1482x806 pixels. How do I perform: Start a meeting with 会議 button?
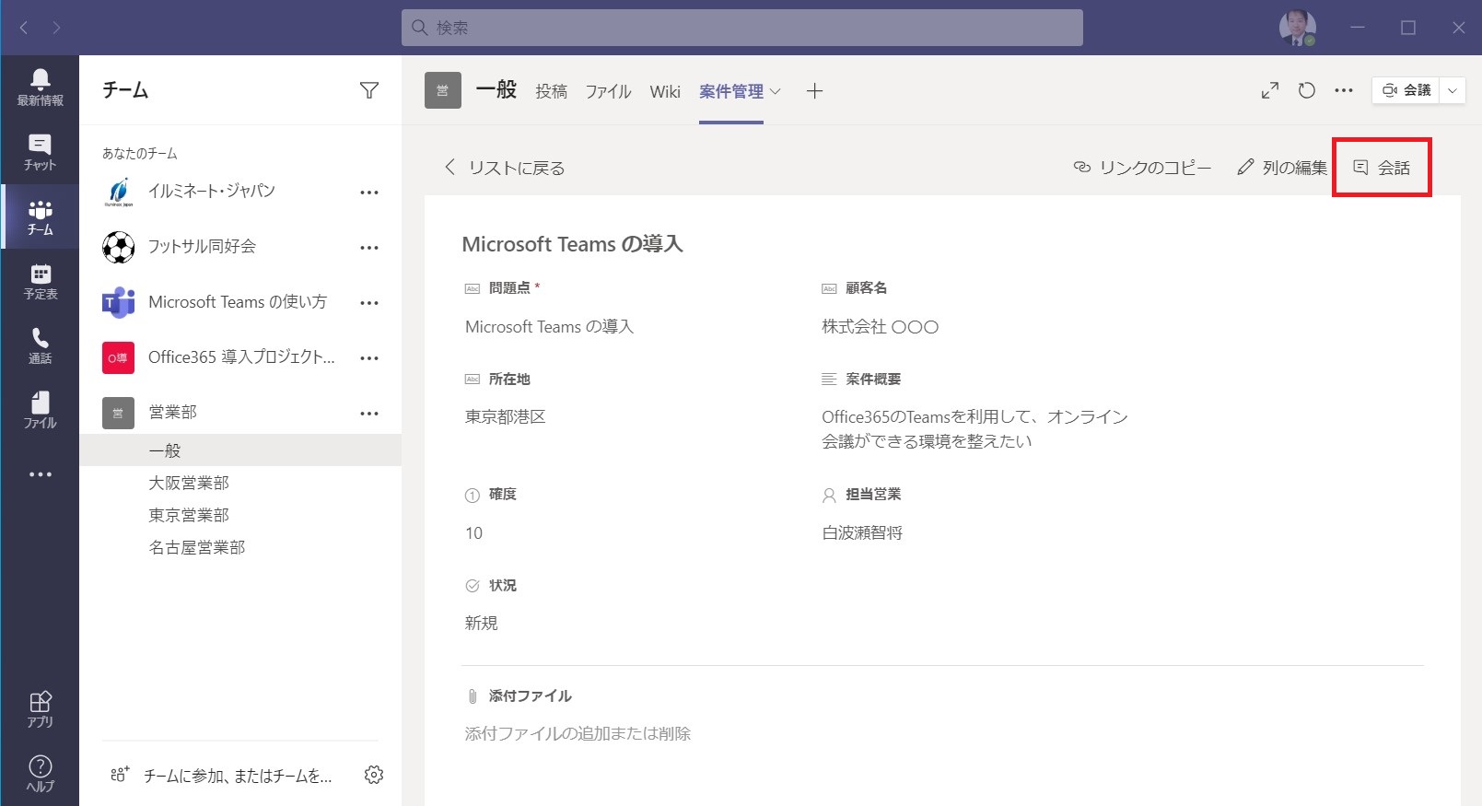pyautogui.click(x=1406, y=90)
